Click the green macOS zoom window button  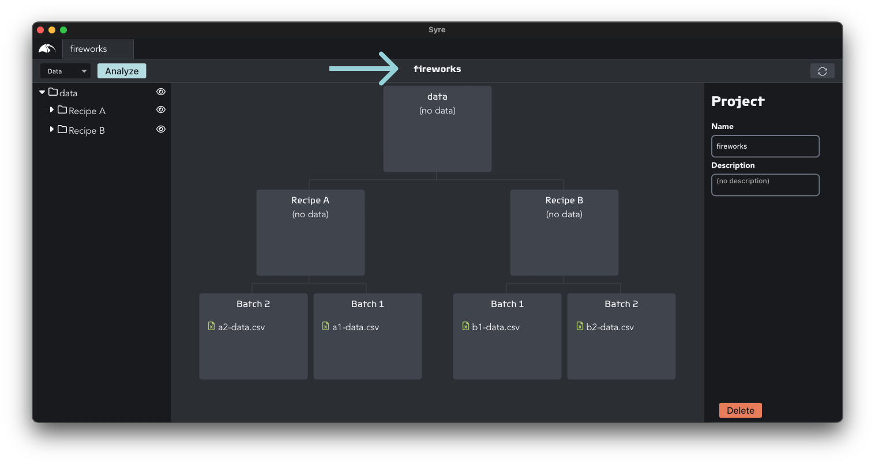coord(63,30)
